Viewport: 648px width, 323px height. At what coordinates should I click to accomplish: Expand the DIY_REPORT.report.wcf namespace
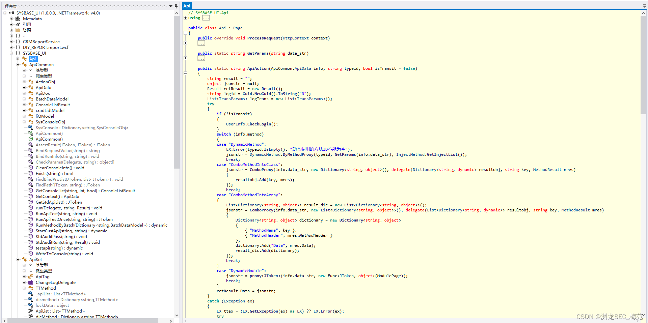click(x=11, y=47)
